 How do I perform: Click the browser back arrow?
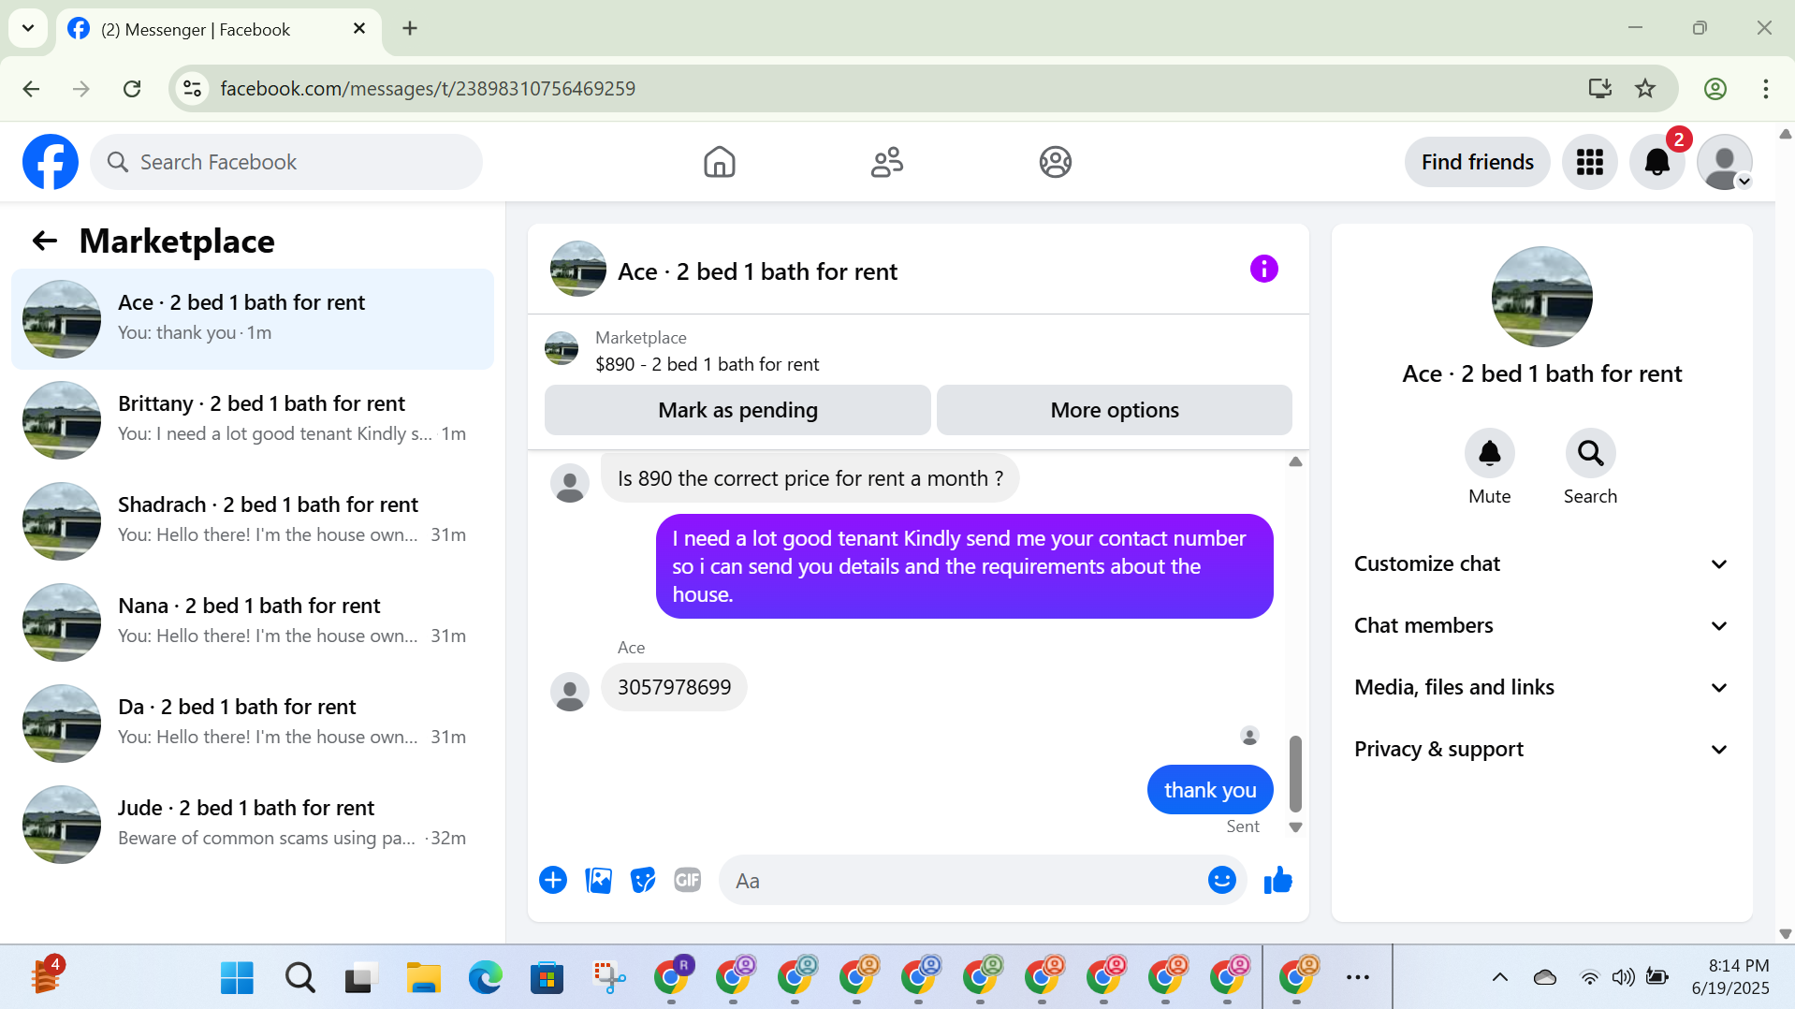31,88
